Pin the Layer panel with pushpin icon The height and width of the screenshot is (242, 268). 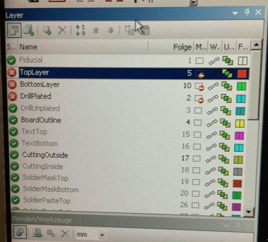tap(247, 12)
